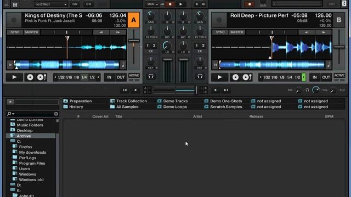Toggle MASTER on Deck A
The image size is (351, 197).
[32, 32]
